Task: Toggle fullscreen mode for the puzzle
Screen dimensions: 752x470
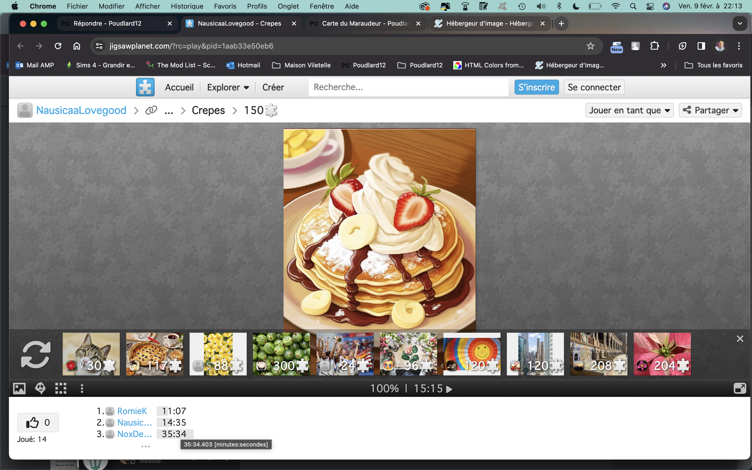Action: tap(739, 389)
